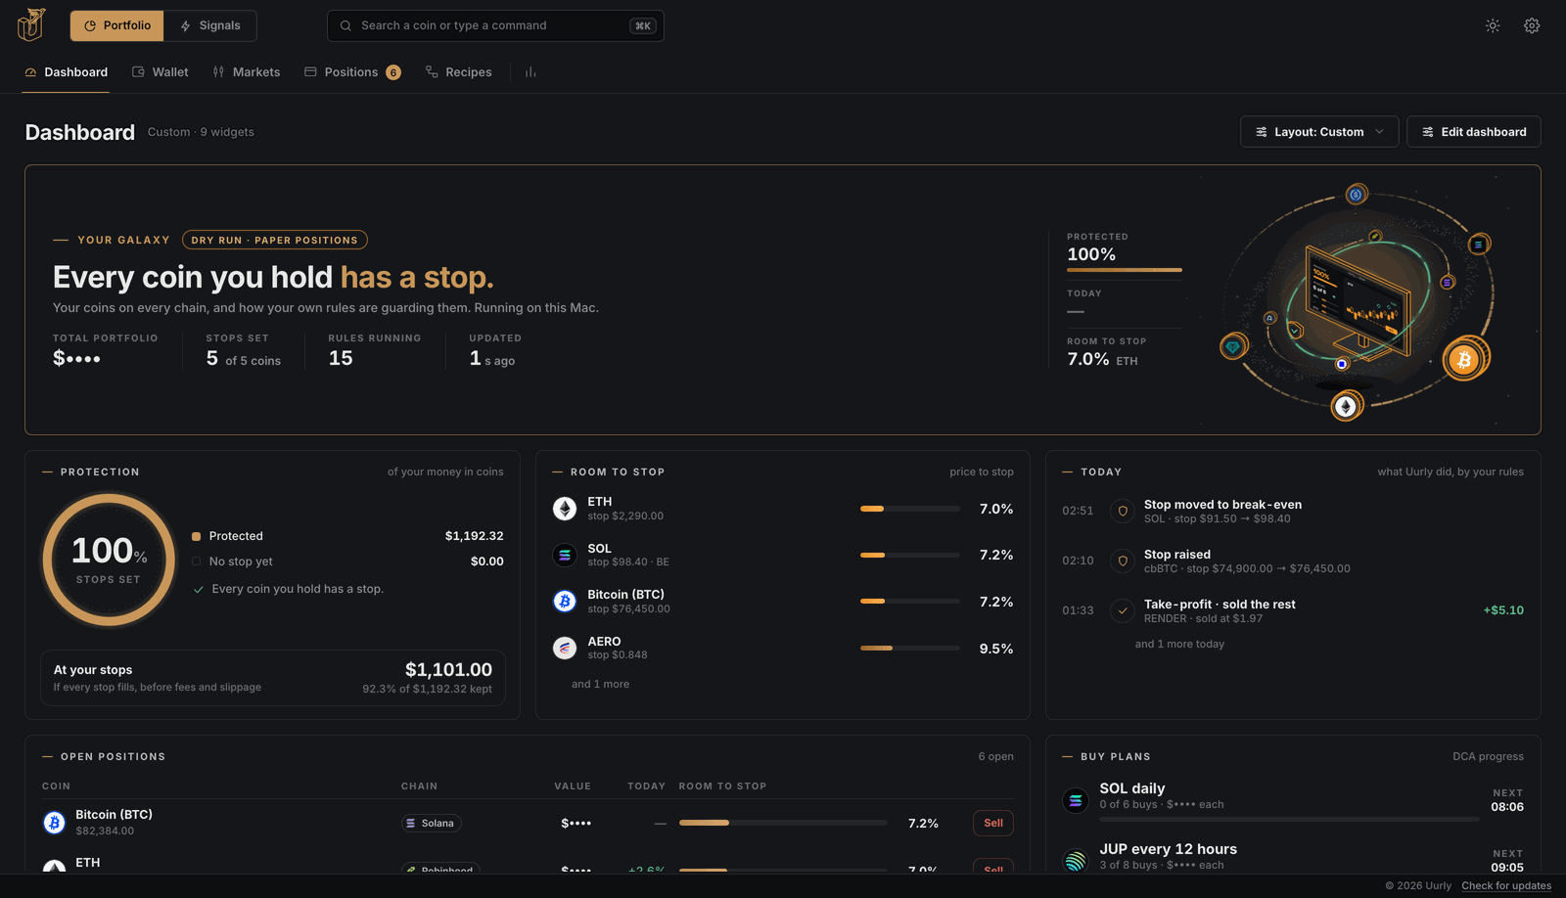This screenshot has height=898, width=1566.
Task: Click the 100% stops set ring gauge
Action: (x=109, y=560)
